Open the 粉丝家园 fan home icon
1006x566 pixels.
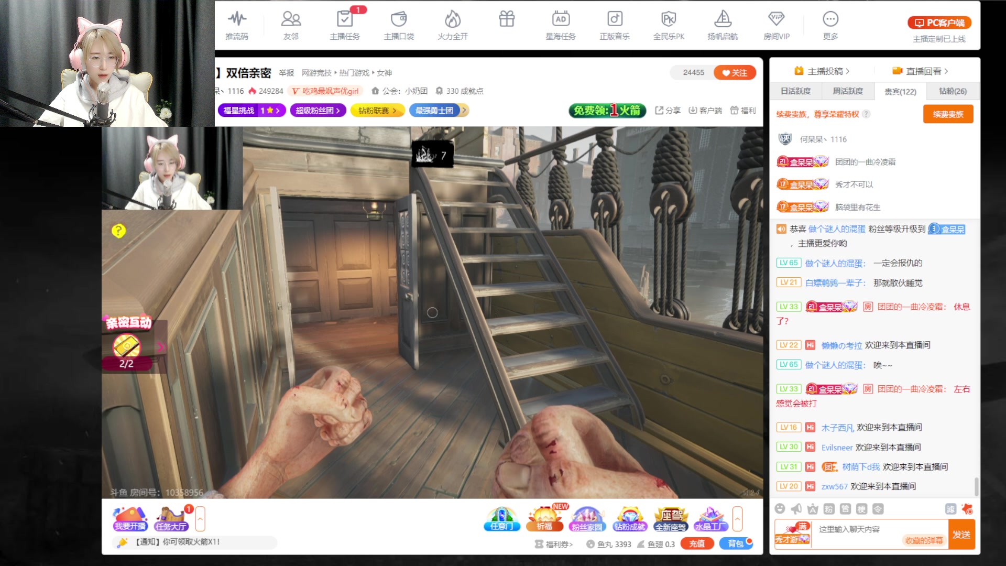click(587, 519)
